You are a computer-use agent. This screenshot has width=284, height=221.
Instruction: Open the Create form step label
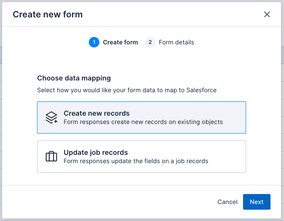point(121,42)
